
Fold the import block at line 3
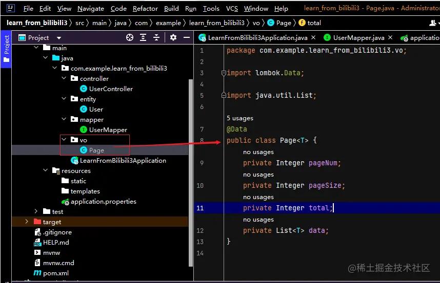[x=224, y=73]
